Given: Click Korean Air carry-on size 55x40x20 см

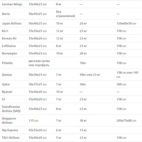Looking at the screenshot, I should pyautogui.click(x=38, y=39).
